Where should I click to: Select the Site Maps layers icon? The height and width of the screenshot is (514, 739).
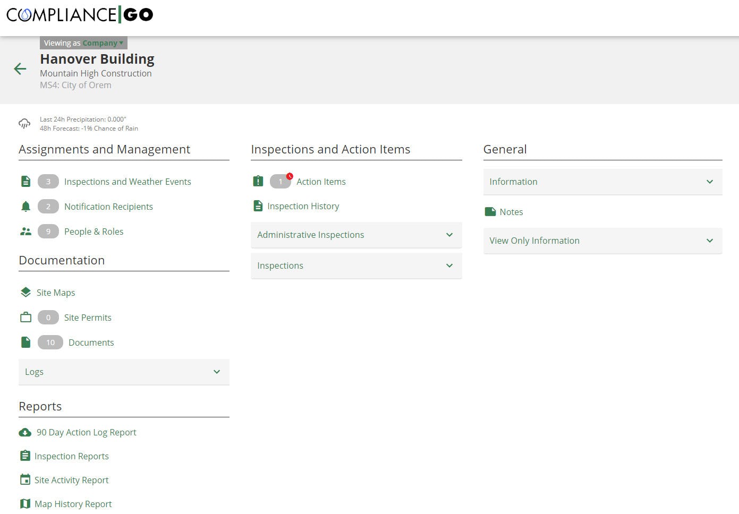26,292
